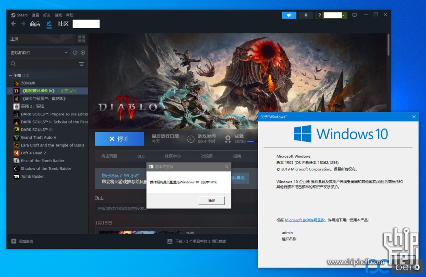Click the 将此游戏介绍给您的好友 input box
This screenshot has width=426, height=277.
point(176,209)
